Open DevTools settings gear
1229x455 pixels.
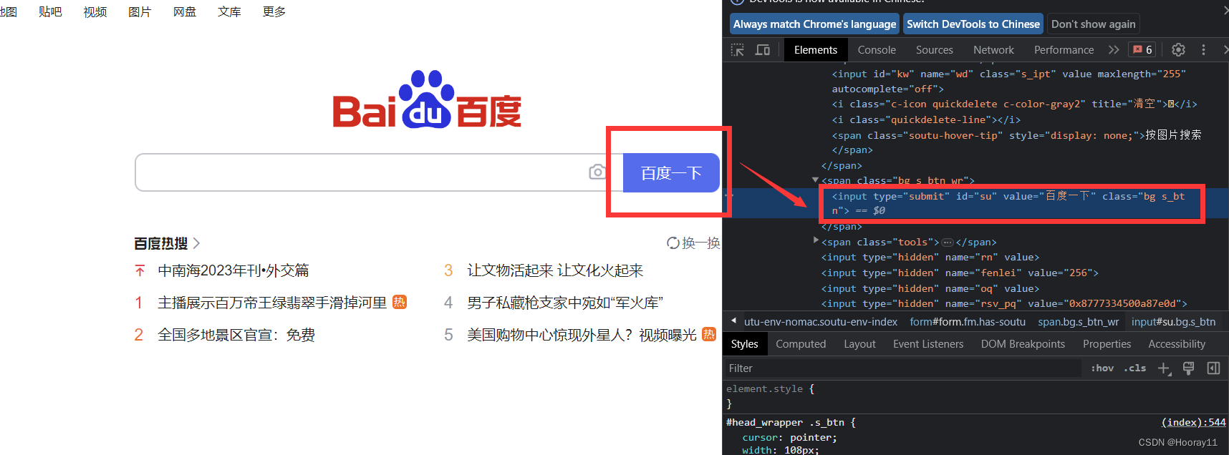1178,49
